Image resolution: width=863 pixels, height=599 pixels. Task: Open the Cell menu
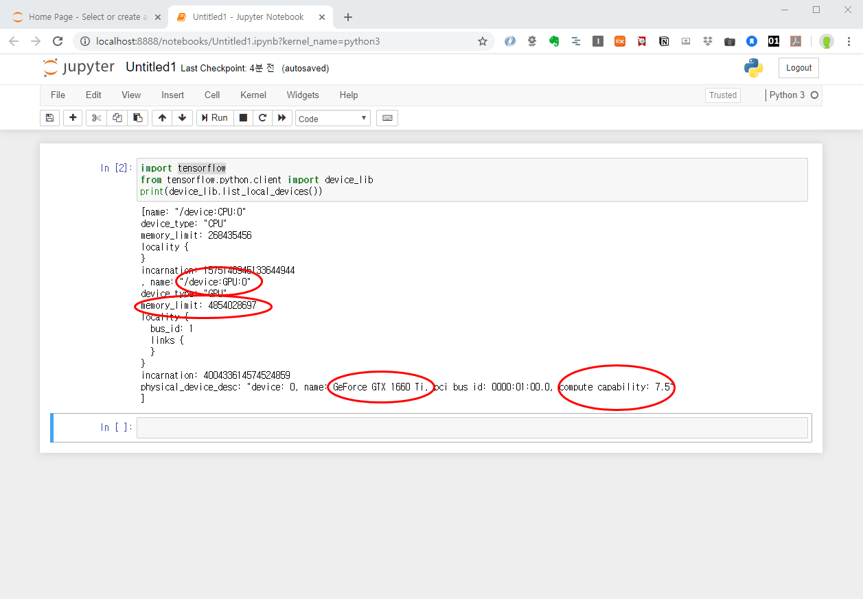212,95
